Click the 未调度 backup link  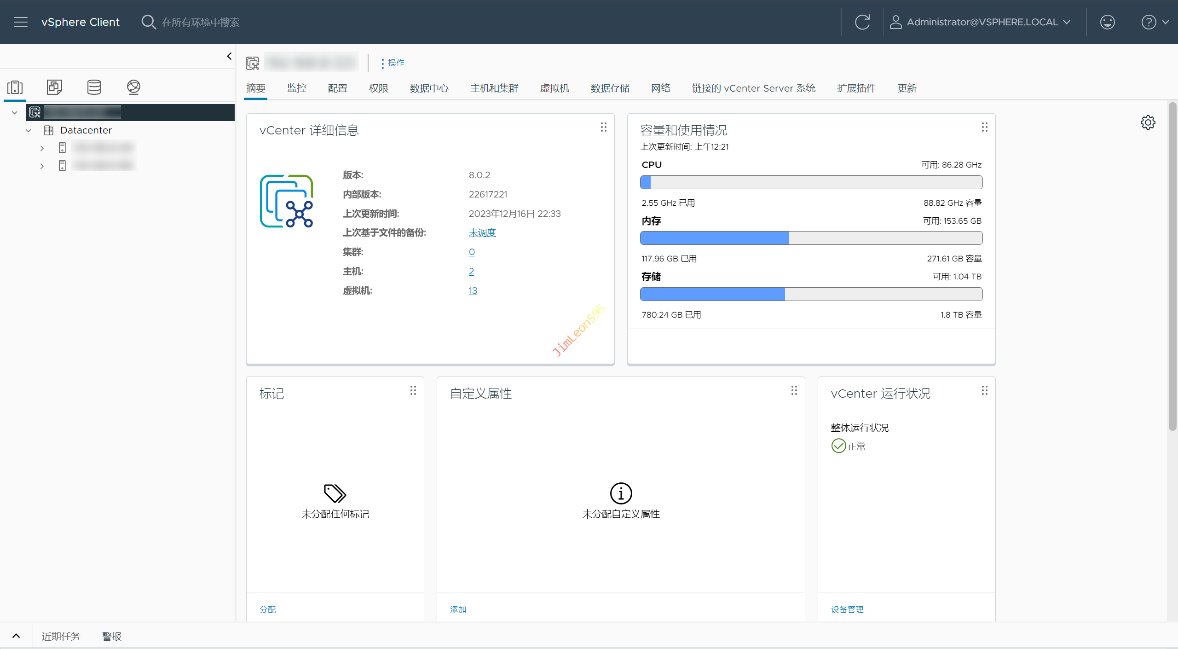pos(482,233)
